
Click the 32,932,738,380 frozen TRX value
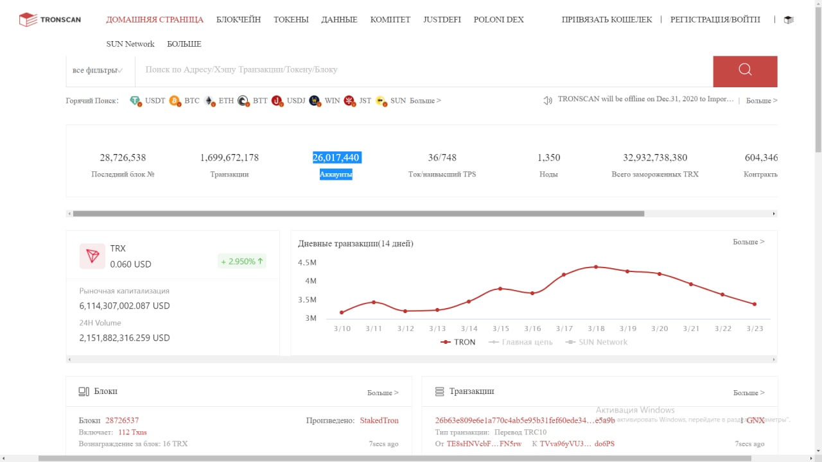coord(655,158)
